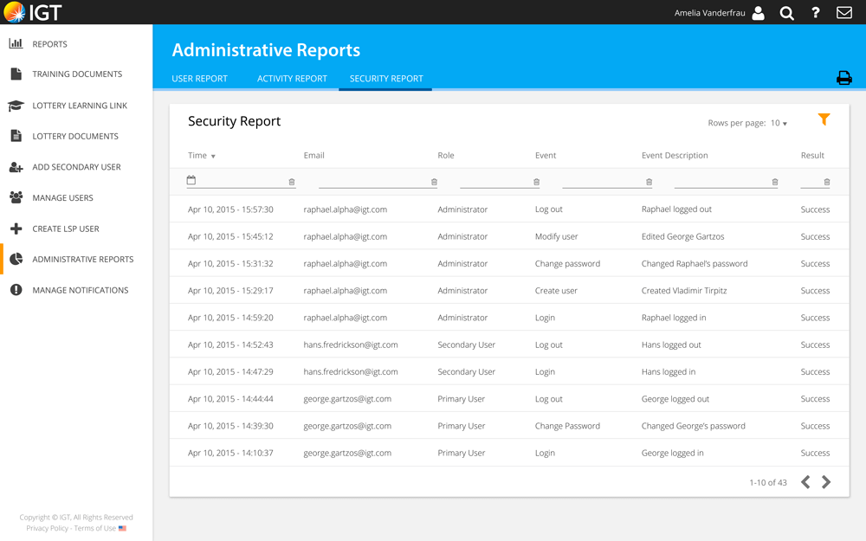Screen dimensions: 866x541
Task: Click the user profile icon
Action: [758, 13]
